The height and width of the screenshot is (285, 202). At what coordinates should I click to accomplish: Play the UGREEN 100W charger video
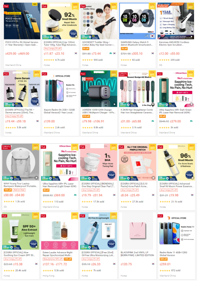tap(114, 104)
